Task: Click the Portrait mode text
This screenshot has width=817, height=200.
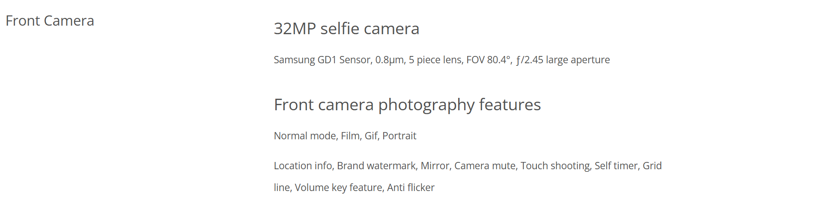Action: (399, 136)
